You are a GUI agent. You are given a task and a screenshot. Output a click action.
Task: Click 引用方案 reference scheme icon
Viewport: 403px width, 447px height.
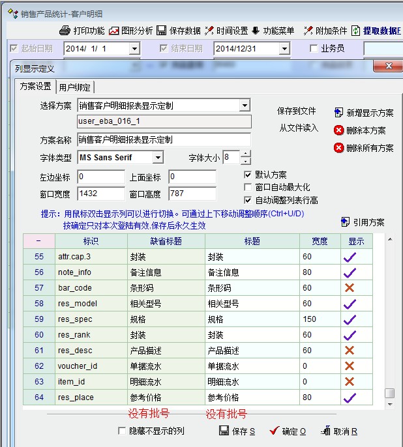coord(346,222)
